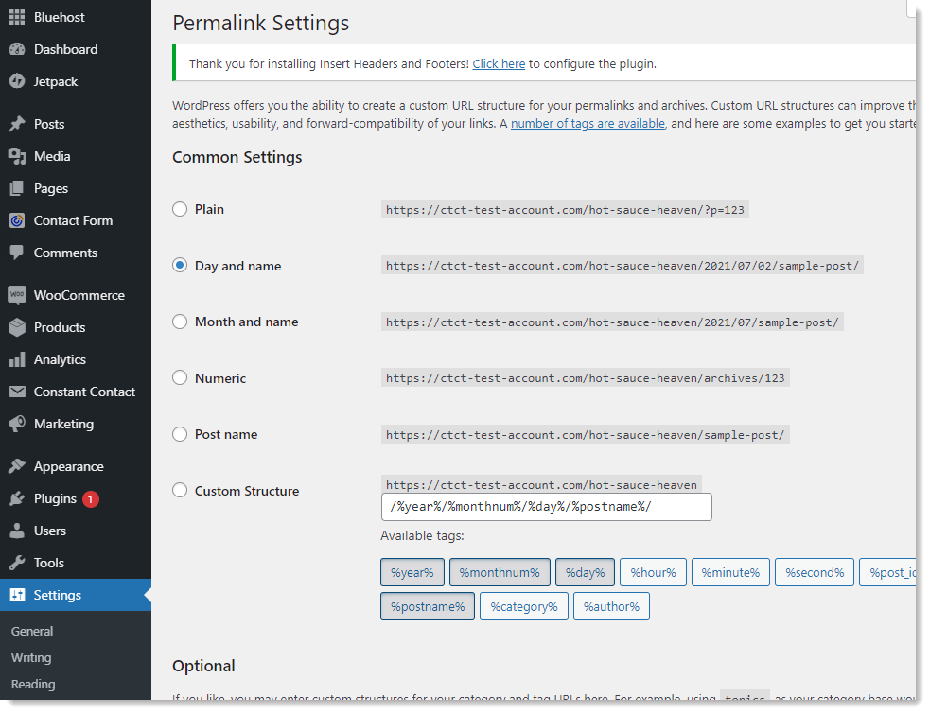Screen dimensions: 930x714
Task: Open the Appearance menu
Action: point(69,467)
